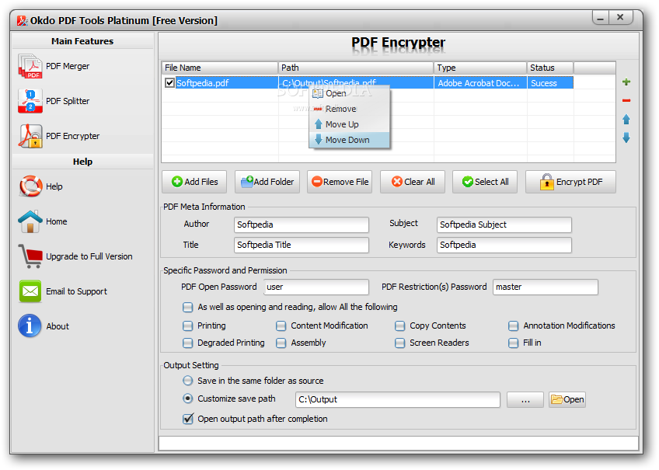Select 'Save in the same folder as source'

pyautogui.click(x=188, y=381)
